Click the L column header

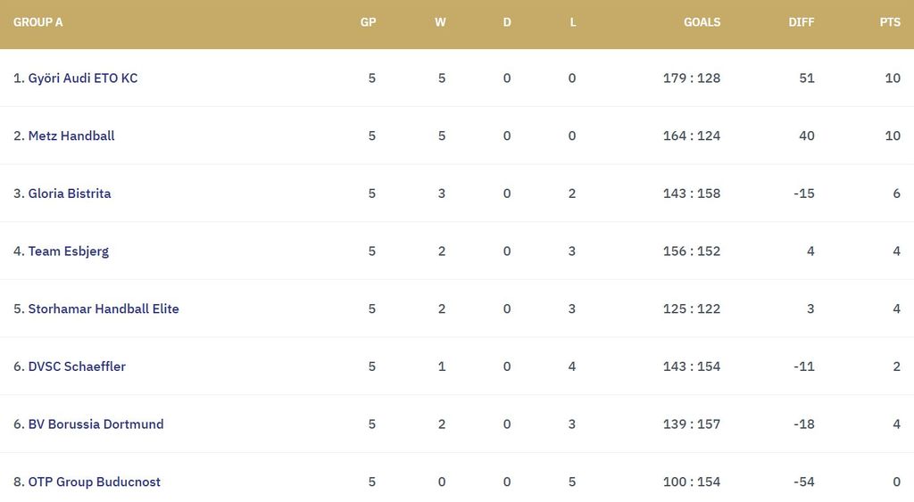pyautogui.click(x=573, y=22)
